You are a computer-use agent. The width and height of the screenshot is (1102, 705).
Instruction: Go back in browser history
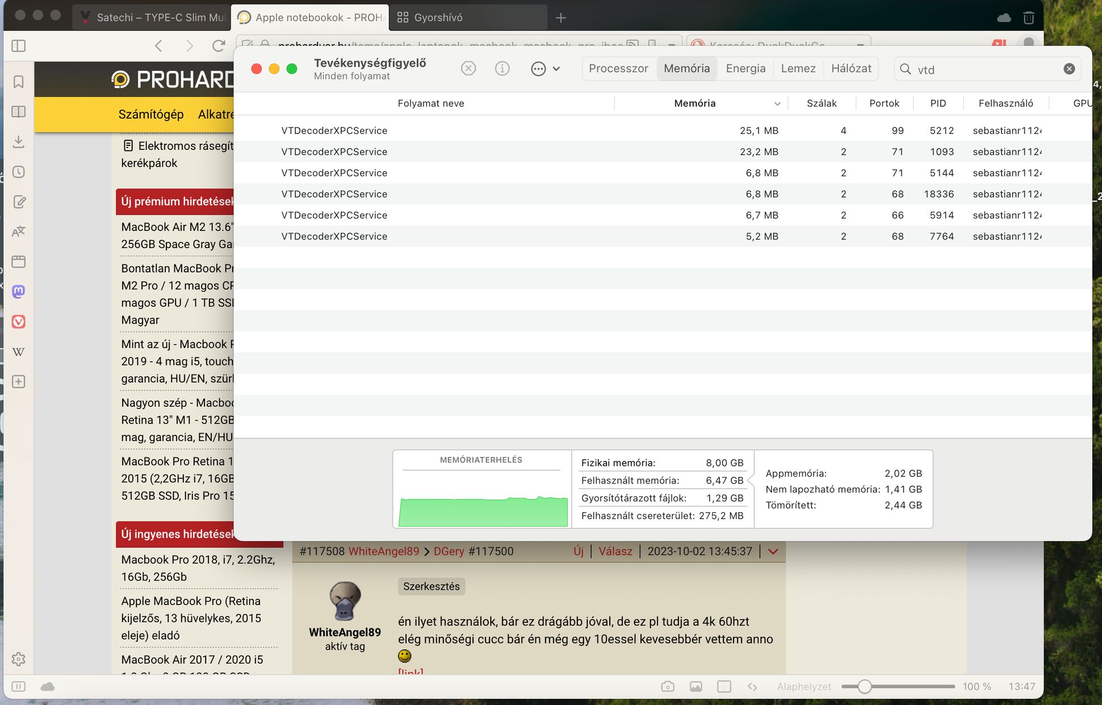pyautogui.click(x=158, y=46)
